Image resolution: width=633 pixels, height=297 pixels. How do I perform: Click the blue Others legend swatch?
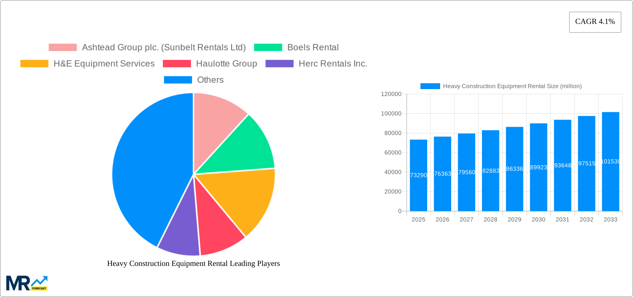tap(178, 80)
